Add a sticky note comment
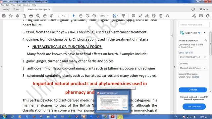212x119 pixels. coord(133,16)
